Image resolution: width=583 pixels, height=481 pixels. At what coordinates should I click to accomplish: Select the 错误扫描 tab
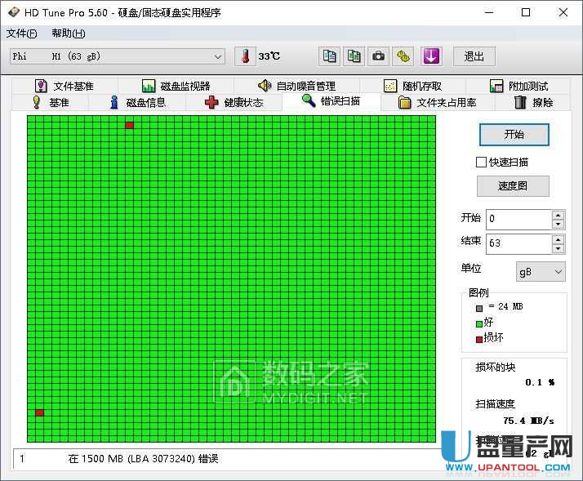point(331,100)
